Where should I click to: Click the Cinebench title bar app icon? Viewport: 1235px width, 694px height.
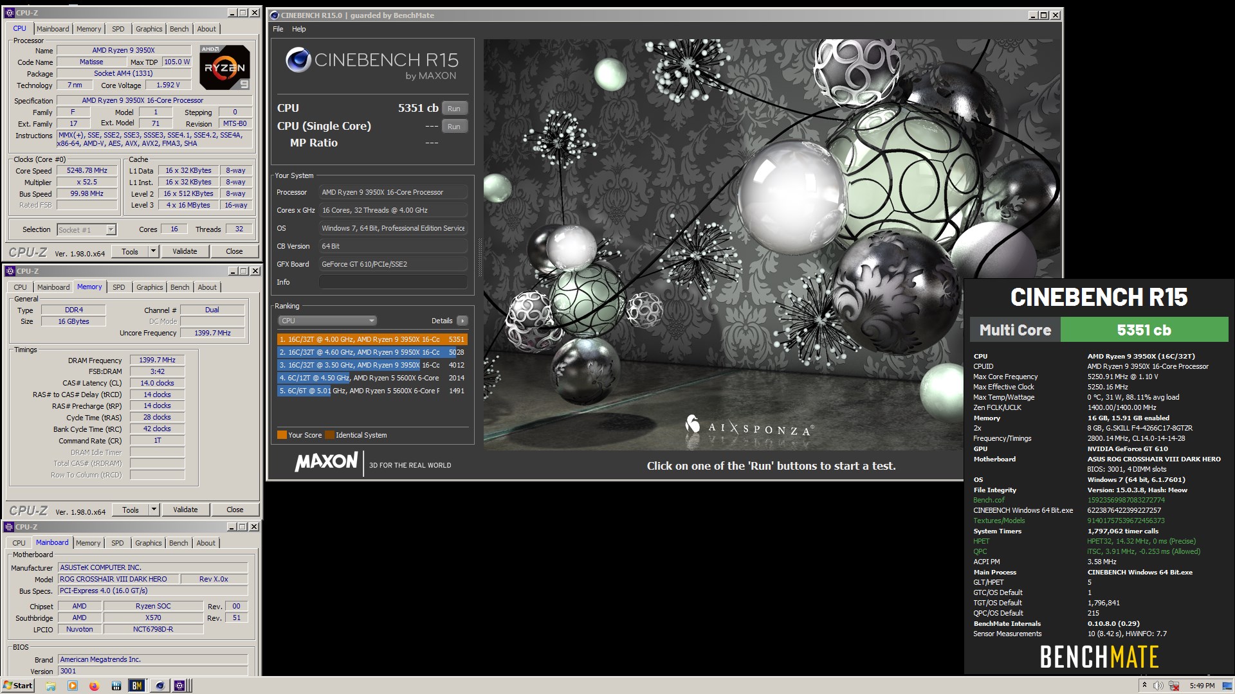click(x=275, y=15)
